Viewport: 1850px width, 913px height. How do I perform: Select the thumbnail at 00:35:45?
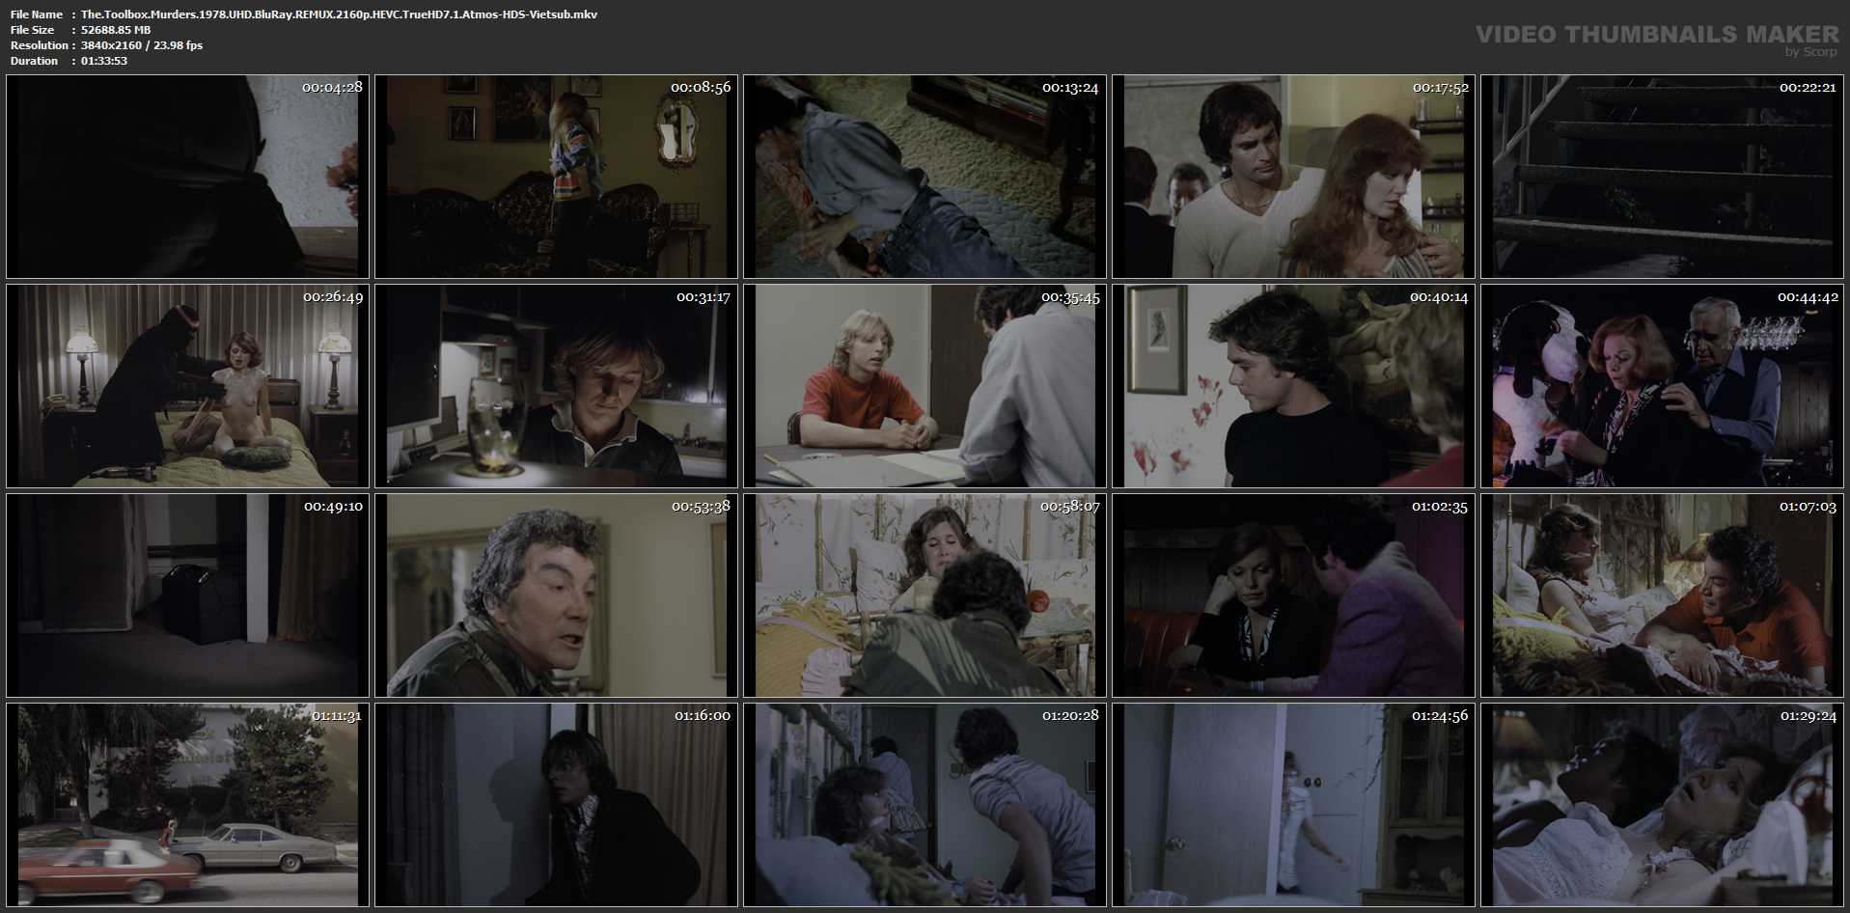click(925, 386)
